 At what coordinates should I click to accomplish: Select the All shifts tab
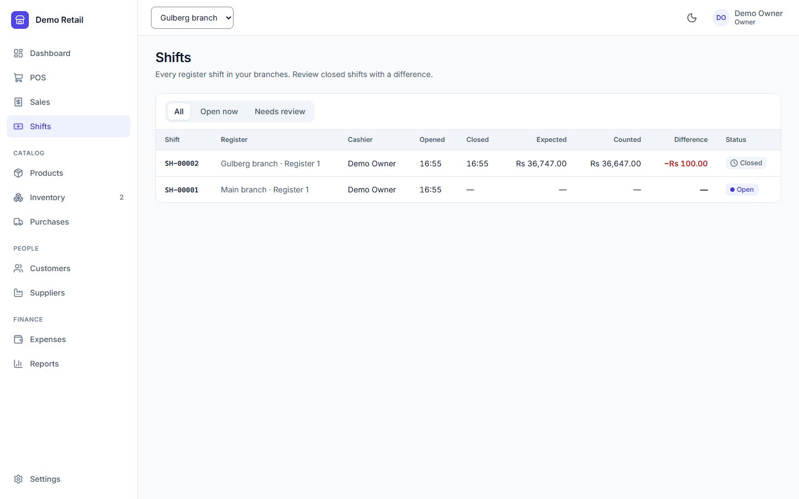coord(179,111)
